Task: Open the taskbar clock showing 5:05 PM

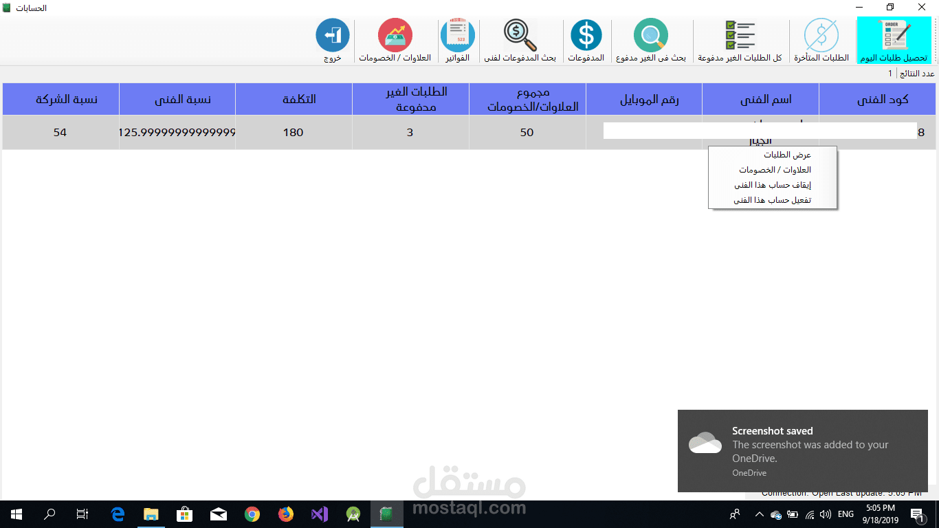Action: click(x=881, y=514)
